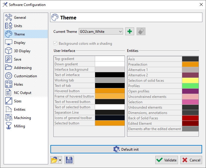The image size is (206, 168).
Task: Click the open folder icon
Action: pyautogui.click(x=54, y=160)
